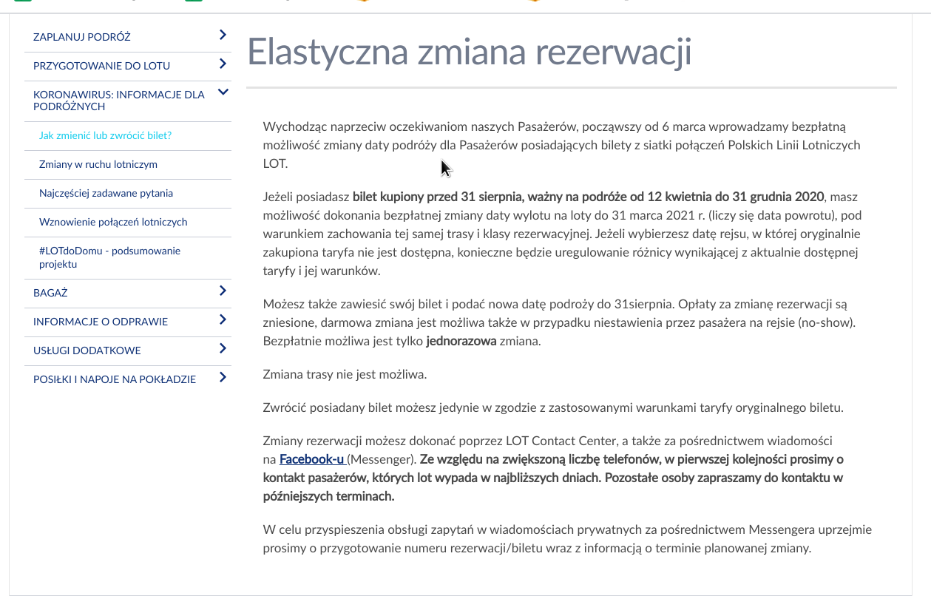Open INFORMACJE O ODPRAWIE menu item
Screen dimensions: 931x596
pos(101,322)
